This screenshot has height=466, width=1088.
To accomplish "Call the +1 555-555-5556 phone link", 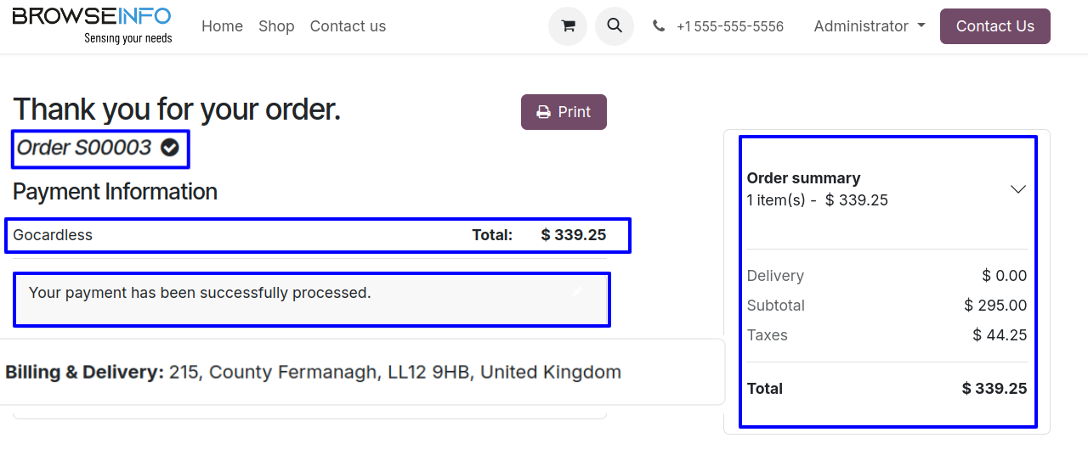I will point(729,26).
